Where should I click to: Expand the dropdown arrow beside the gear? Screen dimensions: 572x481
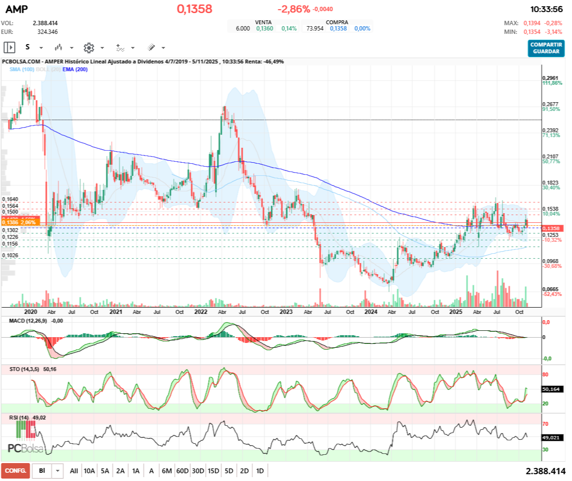click(102, 48)
